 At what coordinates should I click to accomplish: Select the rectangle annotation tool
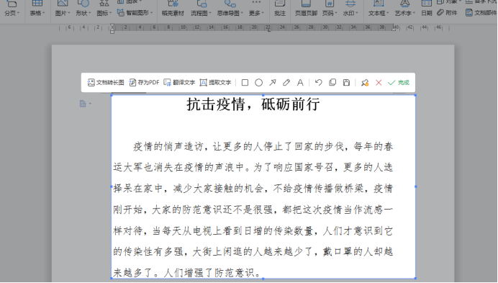pyautogui.click(x=245, y=83)
